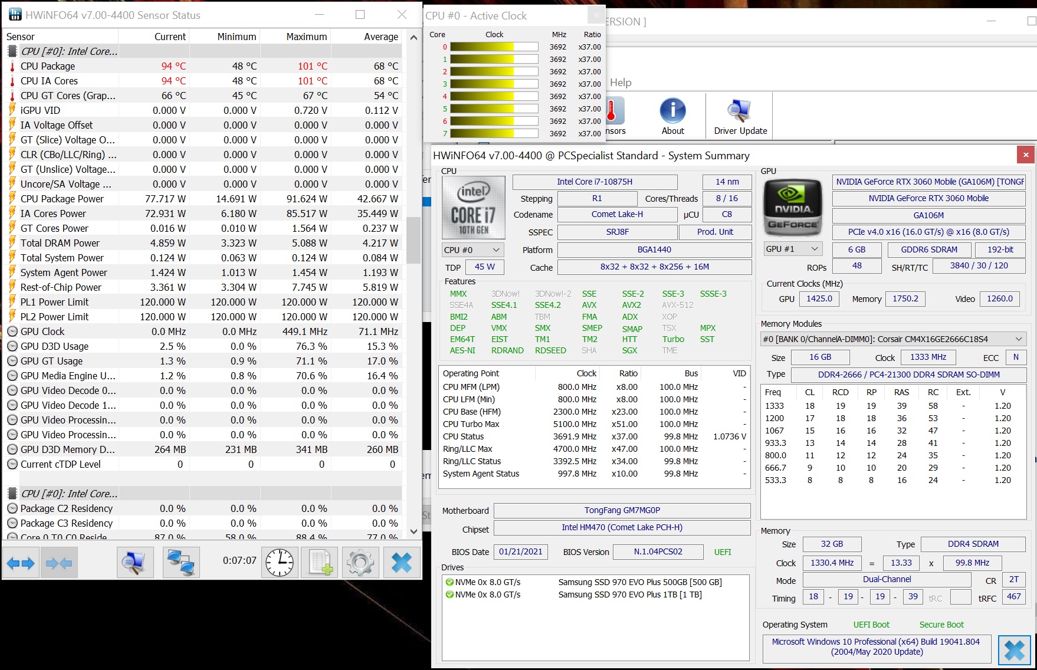Viewport: 1037px width, 670px height.
Task: Click CPU Turbo Max operating point row
Action: [x=594, y=424]
